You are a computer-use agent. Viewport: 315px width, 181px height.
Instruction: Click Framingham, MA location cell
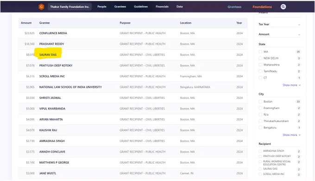click(x=191, y=76)
